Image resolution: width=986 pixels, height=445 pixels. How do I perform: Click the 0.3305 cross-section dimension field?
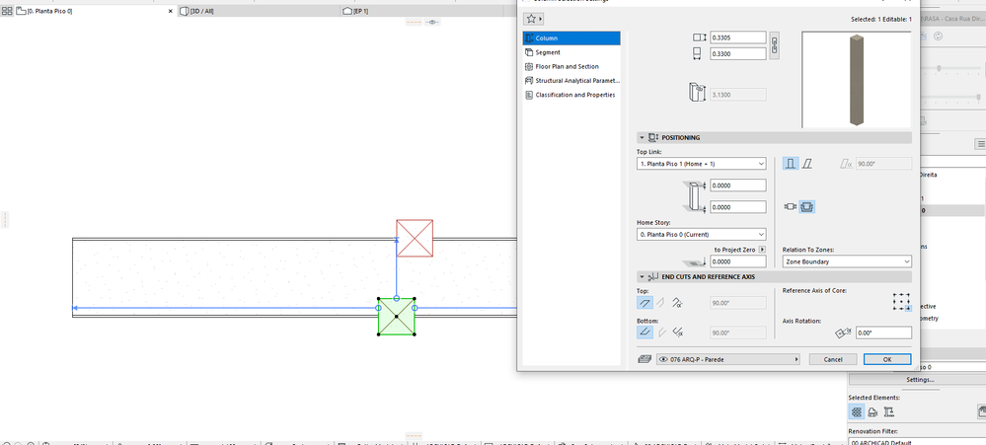pyautogui.click(x=738, y=37)
